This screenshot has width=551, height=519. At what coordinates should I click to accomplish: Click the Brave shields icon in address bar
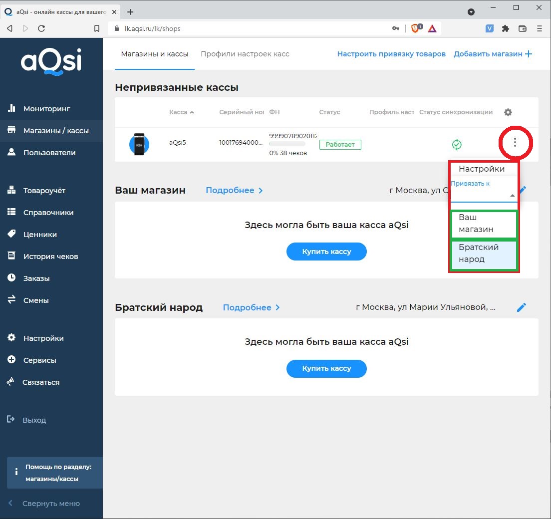tap(415, 28)
